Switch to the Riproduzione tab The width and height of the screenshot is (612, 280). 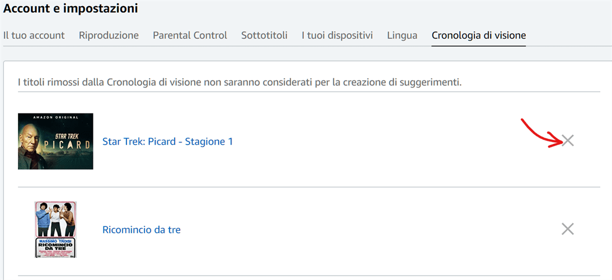coord(109,35)
